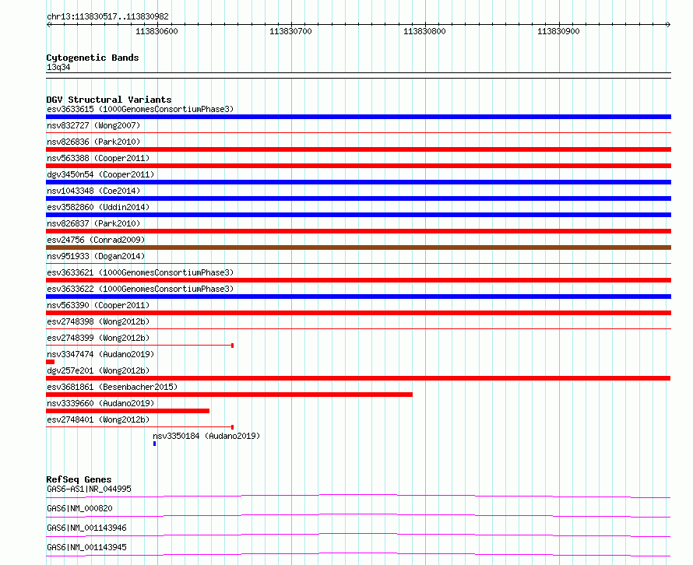
Task: Click the short red nsv3347474 (Audano2019) bar
Action: 51,362
